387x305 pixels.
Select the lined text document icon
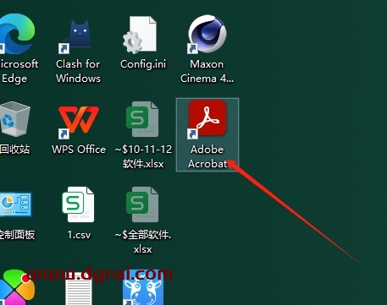click(79, 289)
